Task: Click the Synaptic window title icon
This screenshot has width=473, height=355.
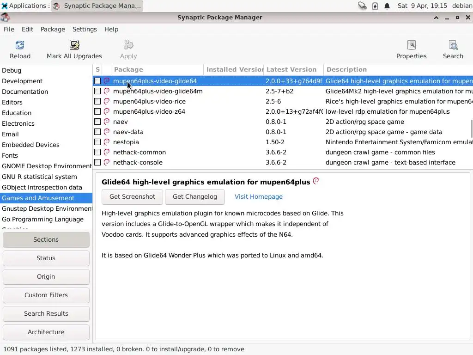Action: tap(5, 18)
